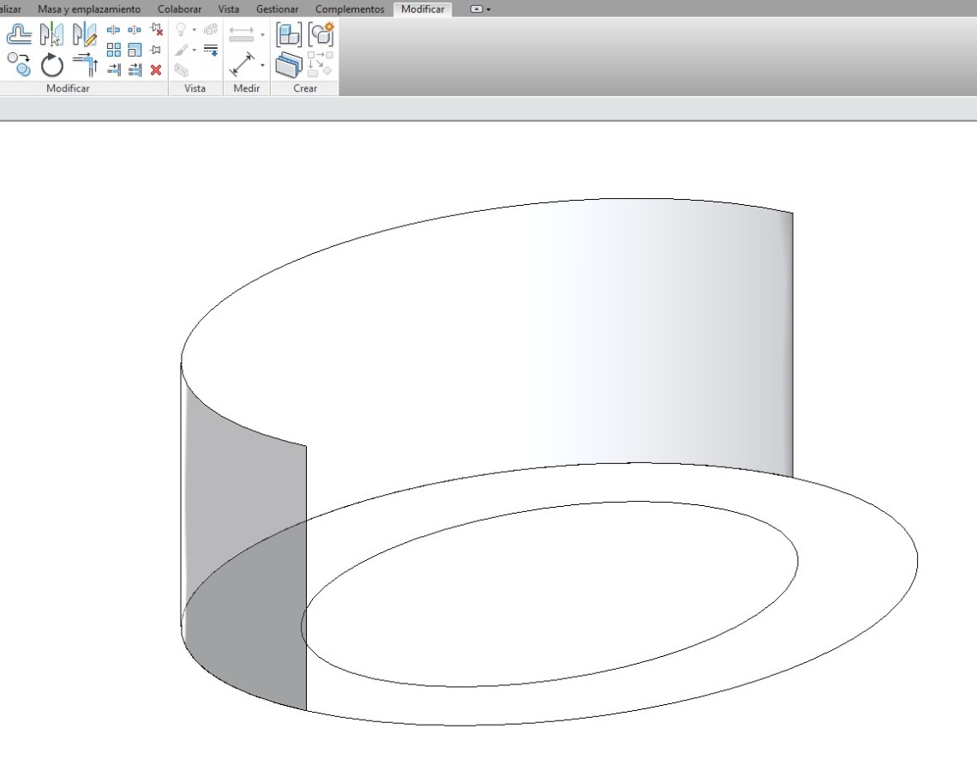This screenshot has width=977, height=759.
Task: Toggle the Pin element icon
Action: [155, 50]
